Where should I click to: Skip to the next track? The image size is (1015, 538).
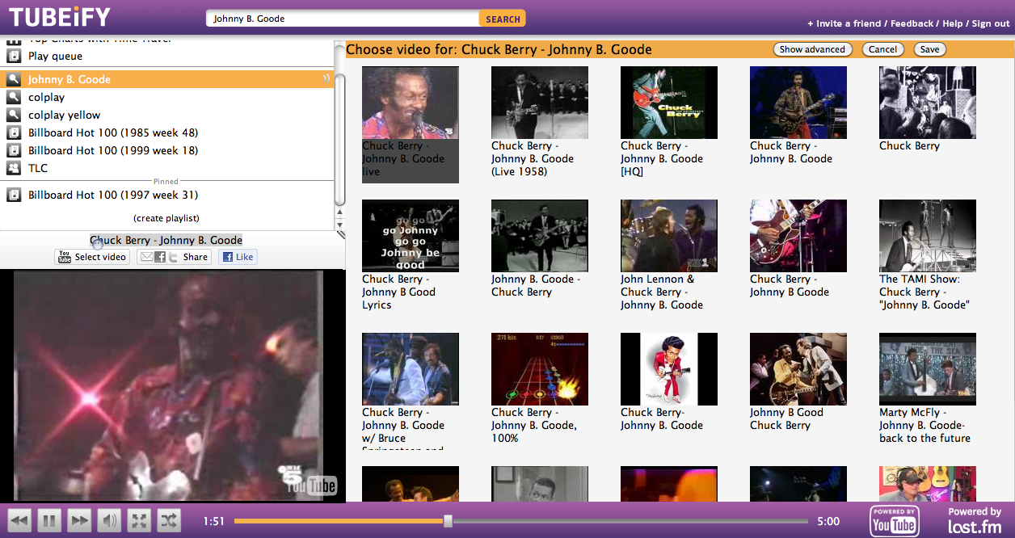click(x=79, y=521)
